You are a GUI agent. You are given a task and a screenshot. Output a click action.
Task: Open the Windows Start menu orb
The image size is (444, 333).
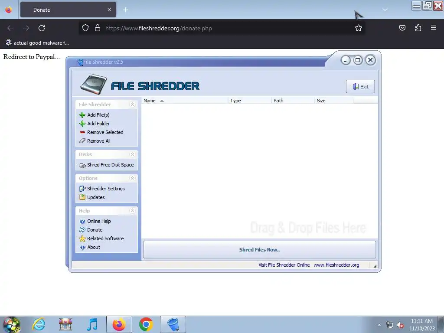click(x=11, y=324)
